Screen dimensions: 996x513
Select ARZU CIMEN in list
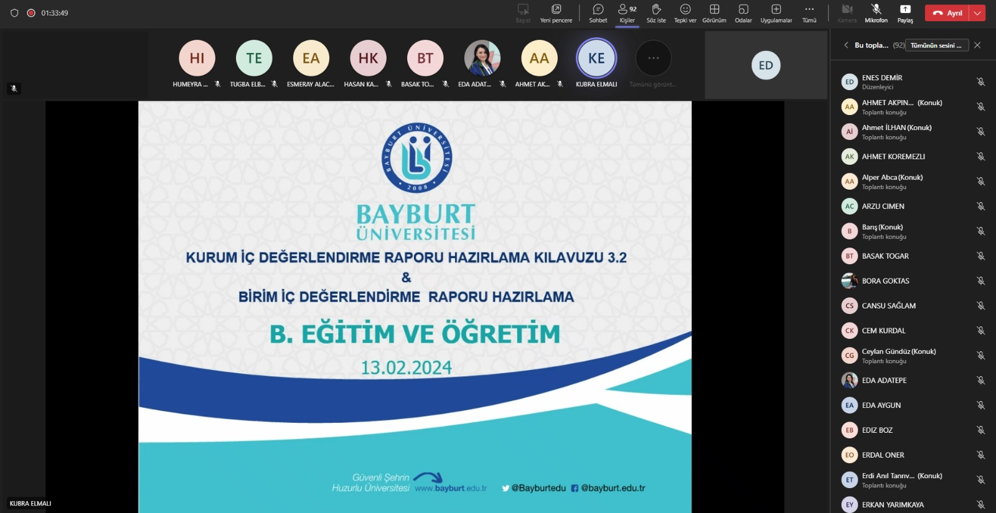pyautogui.click(x=913, y=206)
